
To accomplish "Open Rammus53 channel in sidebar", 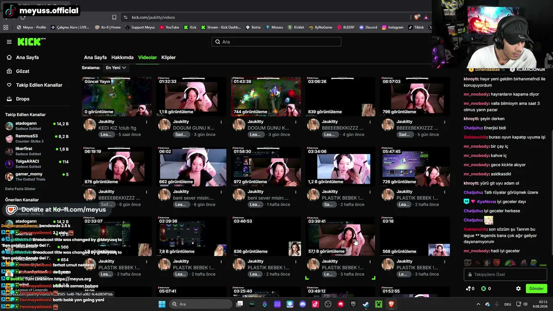I will [37, 138].
